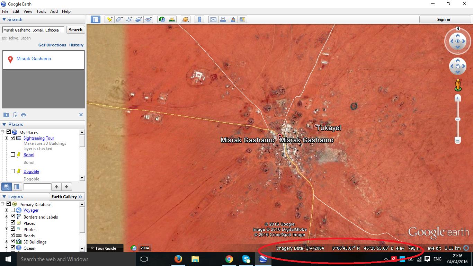
Task: Zoom out with the minus button
Action: point(458,141)
